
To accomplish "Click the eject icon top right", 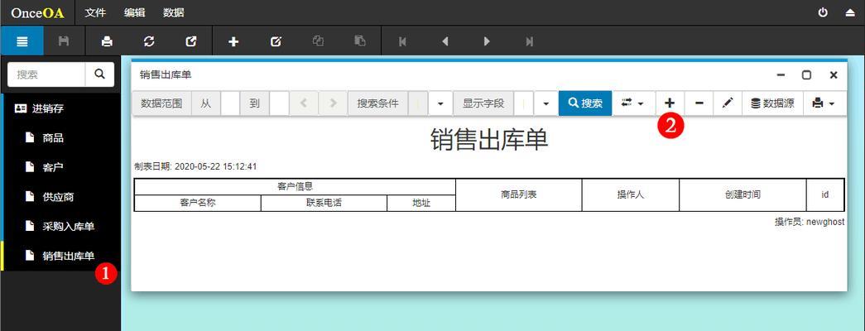I will [x=850, y=12].
